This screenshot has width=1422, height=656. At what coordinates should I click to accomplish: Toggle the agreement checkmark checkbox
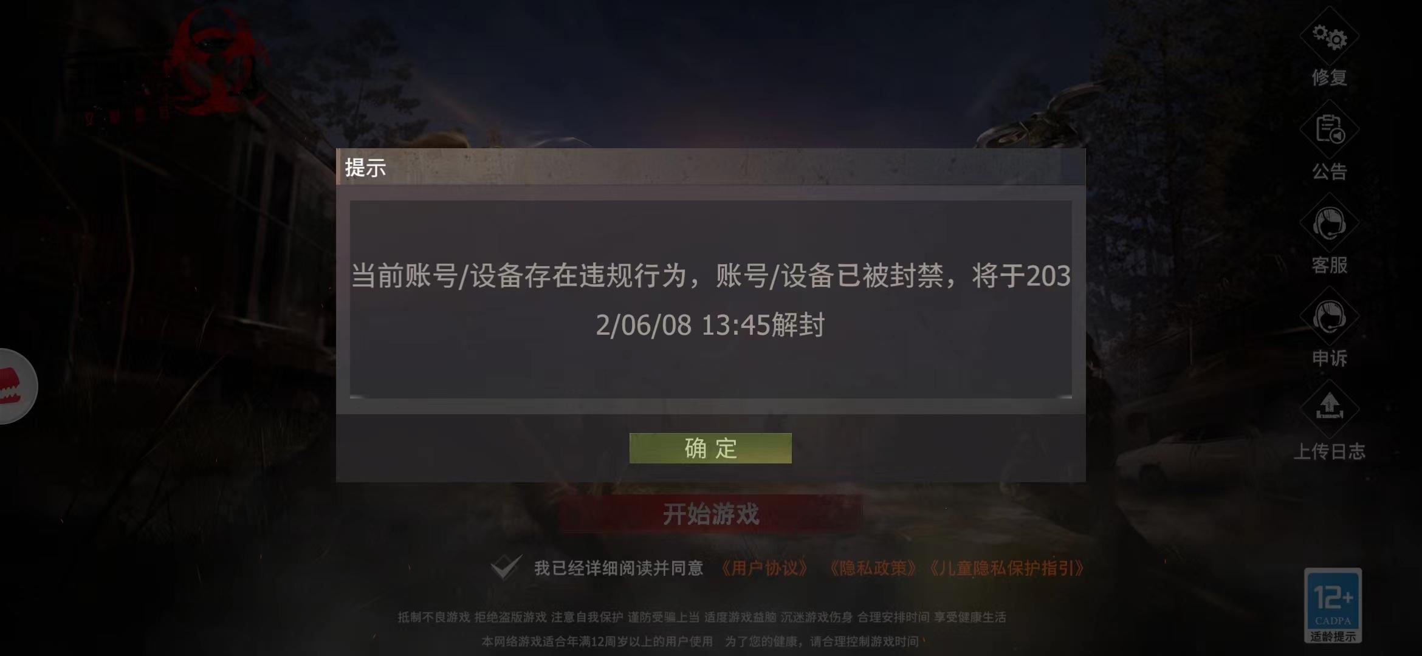click(506, 567)
